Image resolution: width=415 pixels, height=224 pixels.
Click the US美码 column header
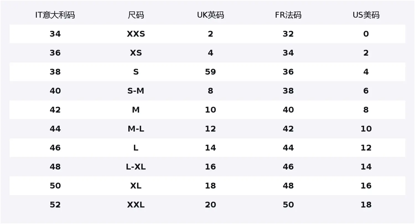tap(366, 15)
